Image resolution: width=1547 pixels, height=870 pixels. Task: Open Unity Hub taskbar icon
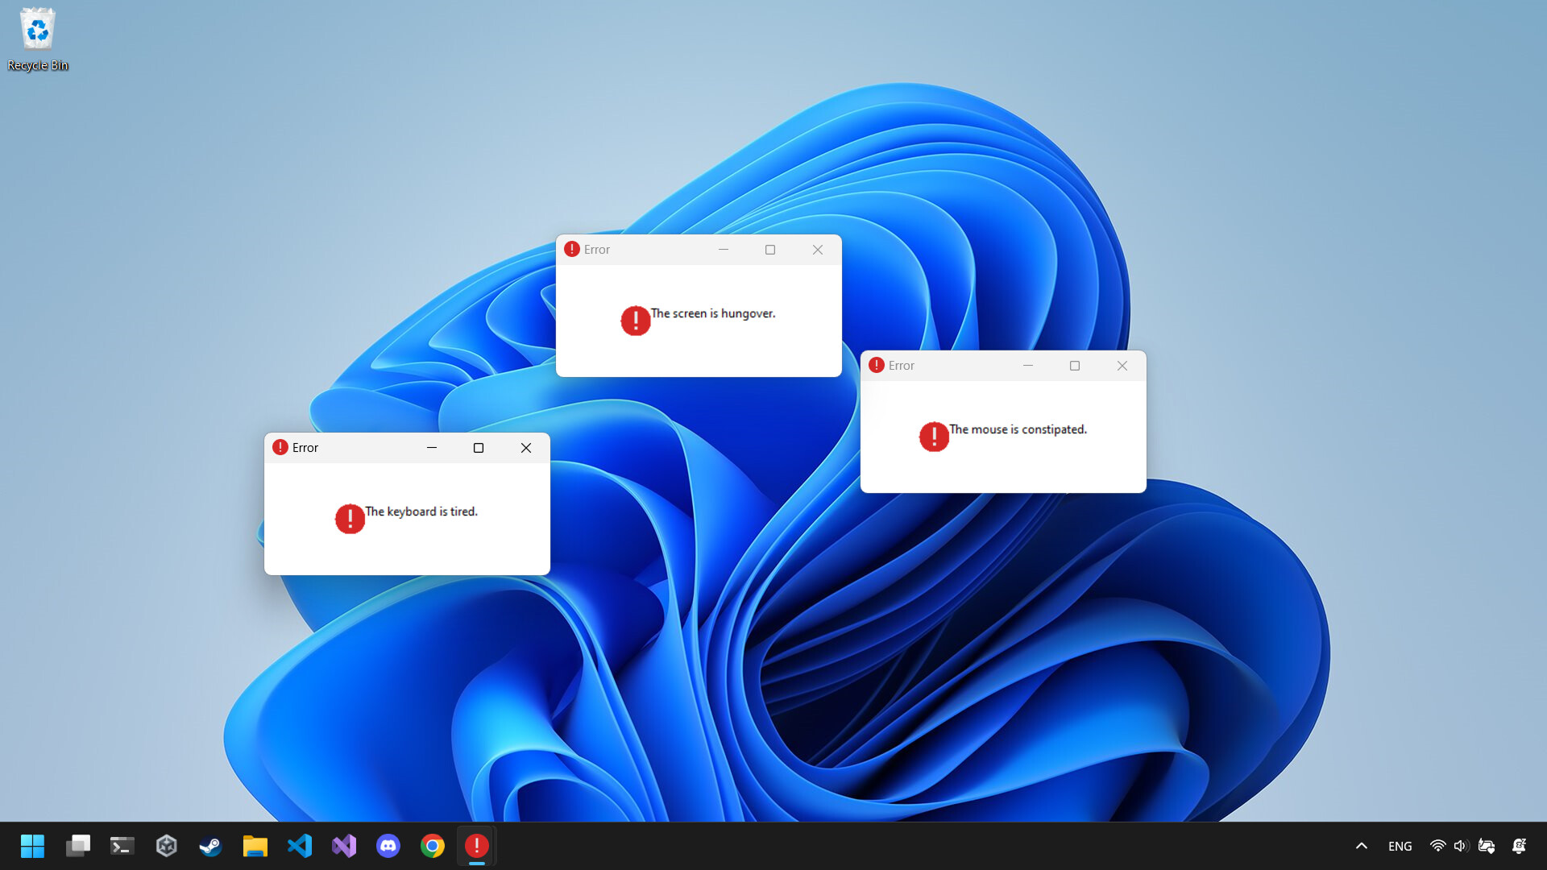pyautogui.click(x=166, y=846)
